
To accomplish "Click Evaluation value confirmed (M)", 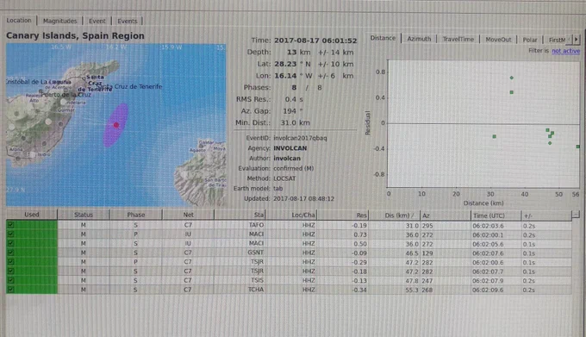I will pos(293,169).
